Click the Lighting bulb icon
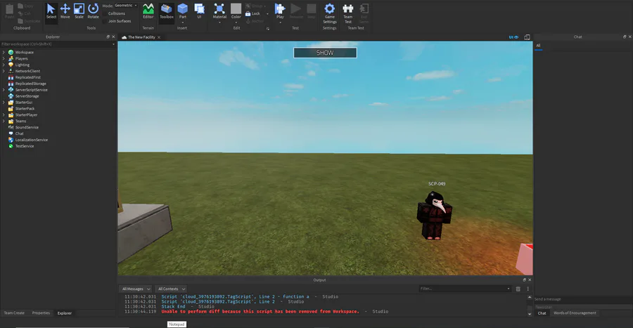 [11, 65]
